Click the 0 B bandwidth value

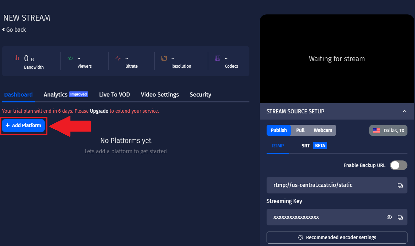29,58
